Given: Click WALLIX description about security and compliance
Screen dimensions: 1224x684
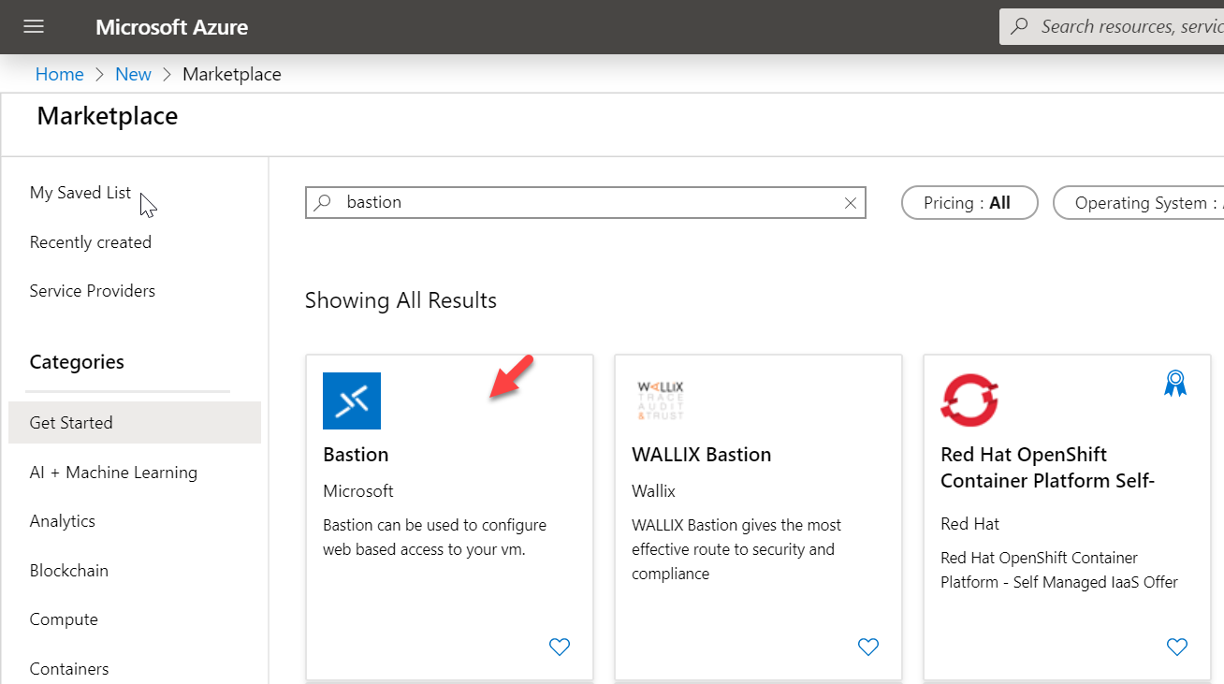Looking at the screenshot, I should (736, 549).
